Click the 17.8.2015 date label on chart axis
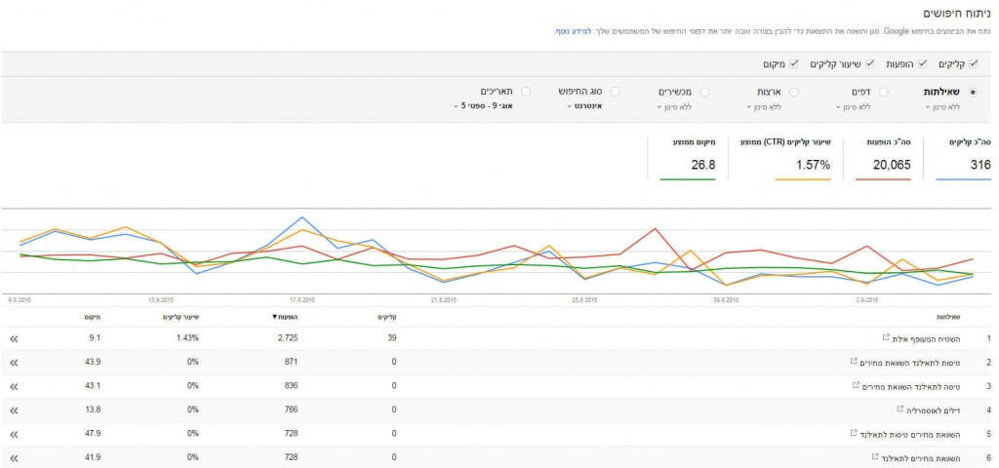Image resolution: width=999 pixels, height=468 pixels. (x=301, y=300)
